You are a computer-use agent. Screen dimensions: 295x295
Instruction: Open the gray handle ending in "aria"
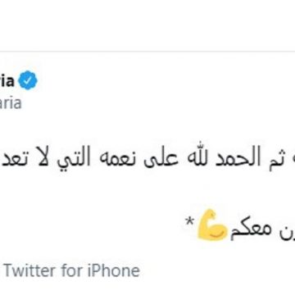[11, 103]
